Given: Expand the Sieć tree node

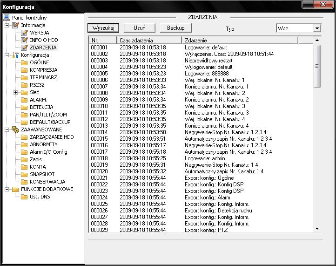Looking at the screenshot, I should 15,92.
